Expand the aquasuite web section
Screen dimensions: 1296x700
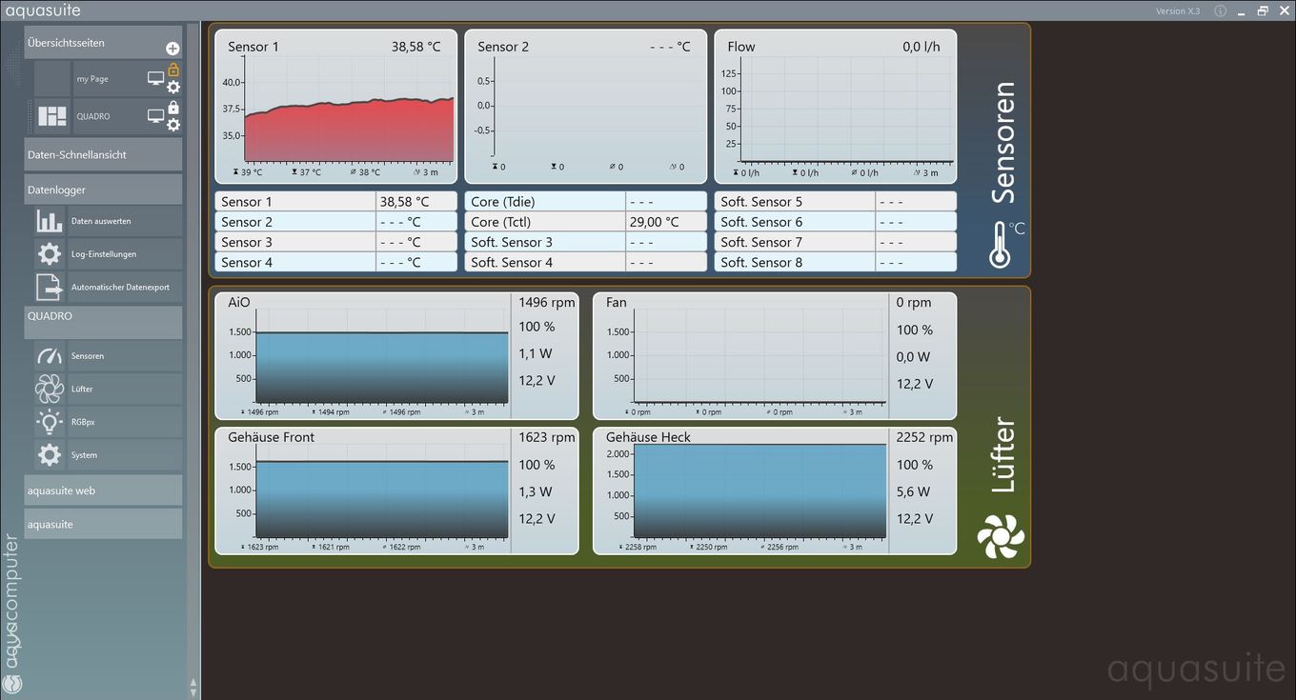coord(103,490)
